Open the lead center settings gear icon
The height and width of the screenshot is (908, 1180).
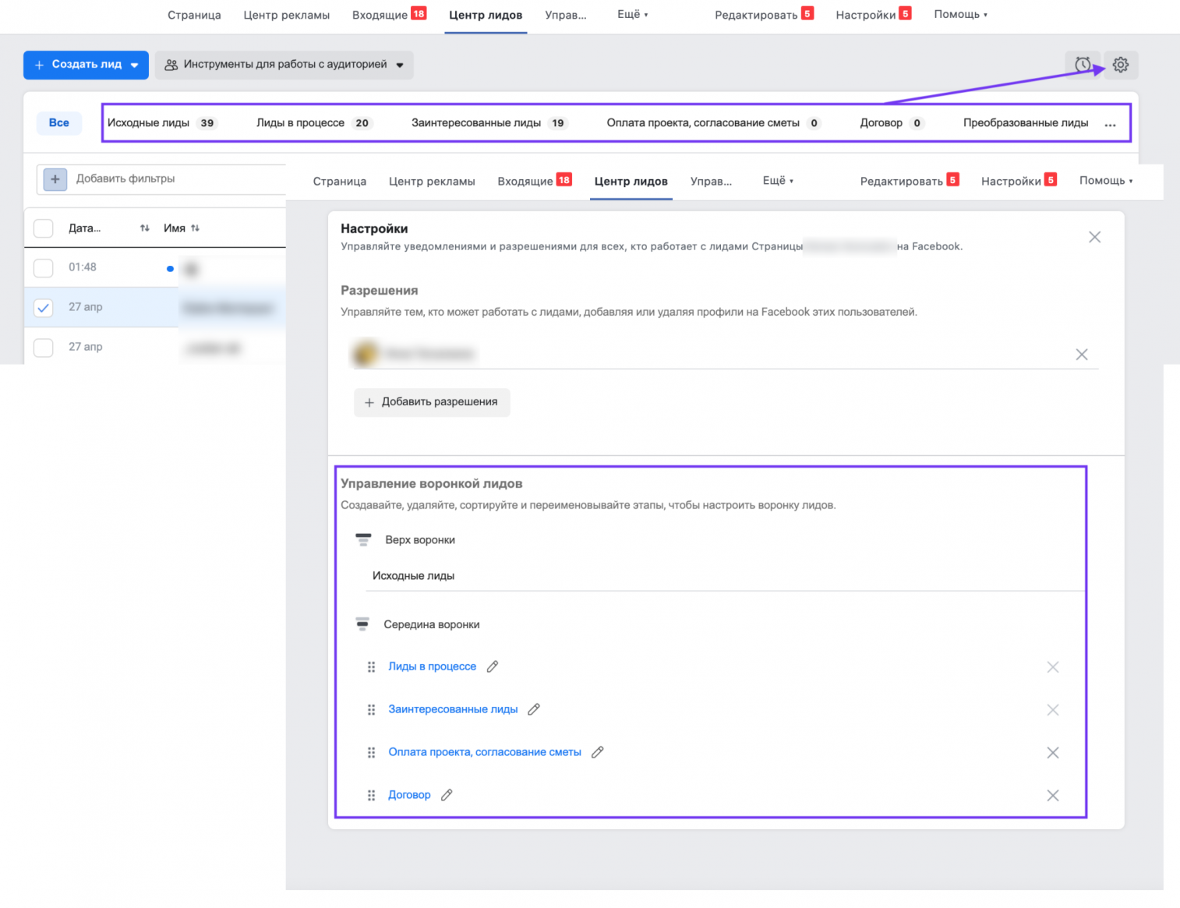[x=1121, y=65]
